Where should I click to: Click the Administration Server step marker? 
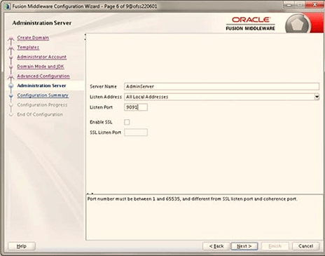[11, 86]
